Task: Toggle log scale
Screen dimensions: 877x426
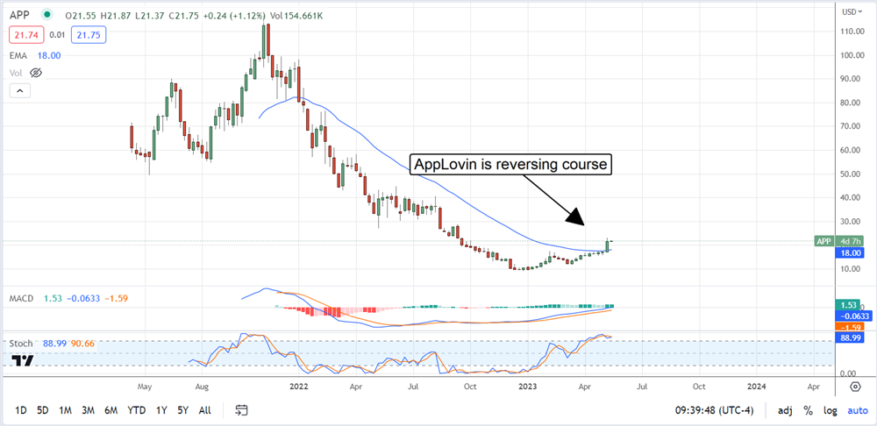Action: click(x=830, y=410)
